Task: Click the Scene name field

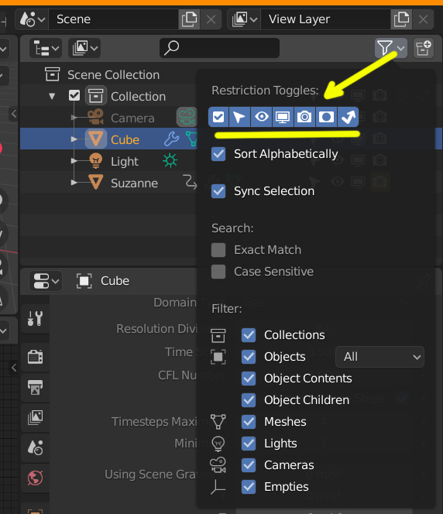Action: [x=113, y=19]
